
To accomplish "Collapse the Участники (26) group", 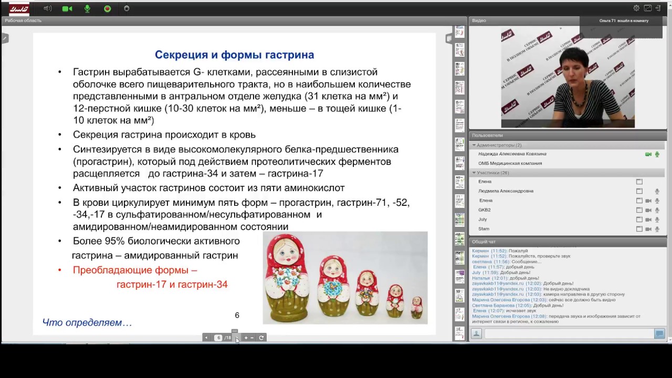I will (474, 172).
